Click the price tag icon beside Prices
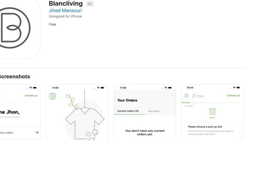 click(x=194, y=96)
